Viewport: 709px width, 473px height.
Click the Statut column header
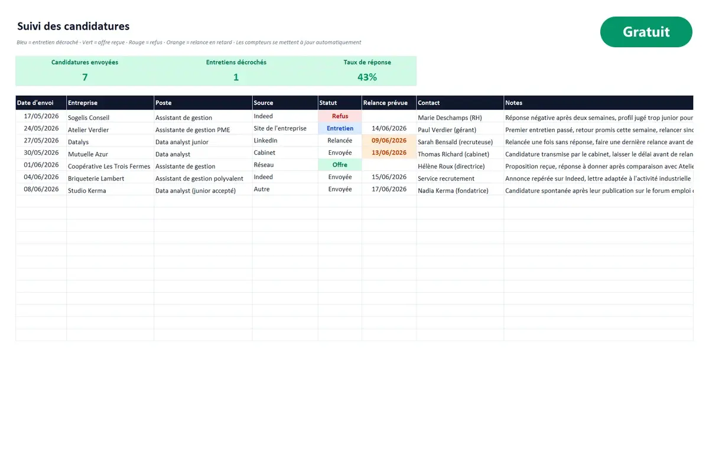click(x=340, y=103)
